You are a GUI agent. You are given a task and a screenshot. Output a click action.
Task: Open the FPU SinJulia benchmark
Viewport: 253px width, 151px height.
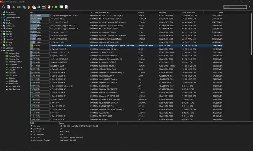(x=13, y=84)
